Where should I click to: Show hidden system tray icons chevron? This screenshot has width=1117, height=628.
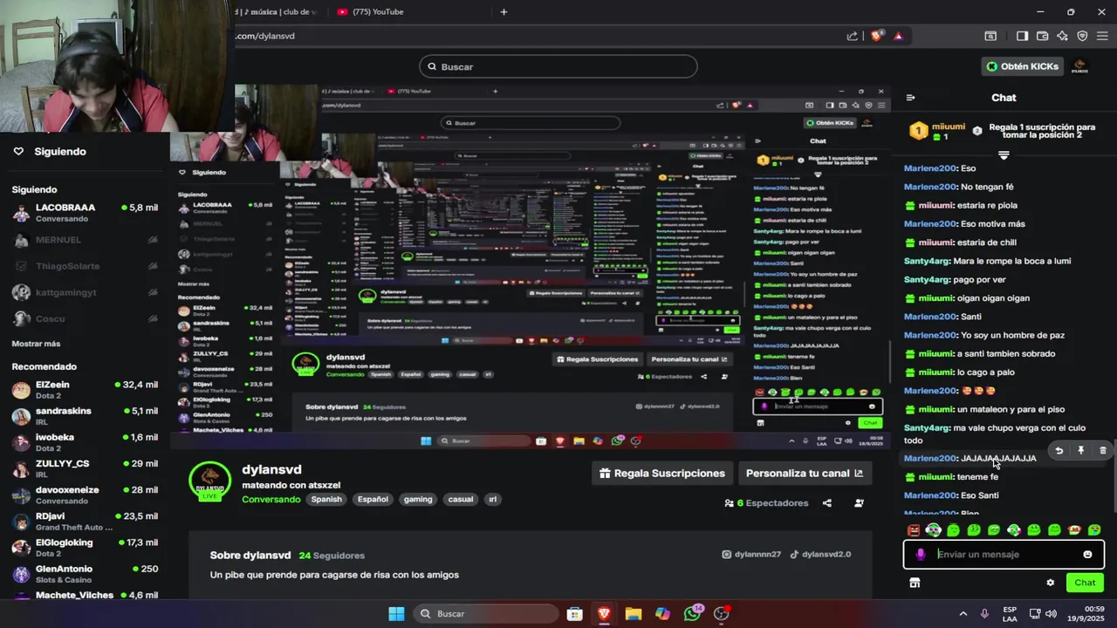pos(963,614)
